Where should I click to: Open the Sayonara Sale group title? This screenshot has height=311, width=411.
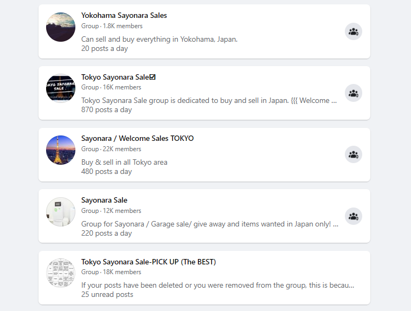pyautogui.click(x=104, y=200)
